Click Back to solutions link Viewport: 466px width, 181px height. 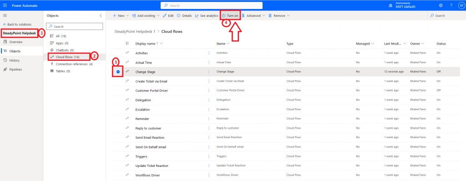[x=17, y=25]
